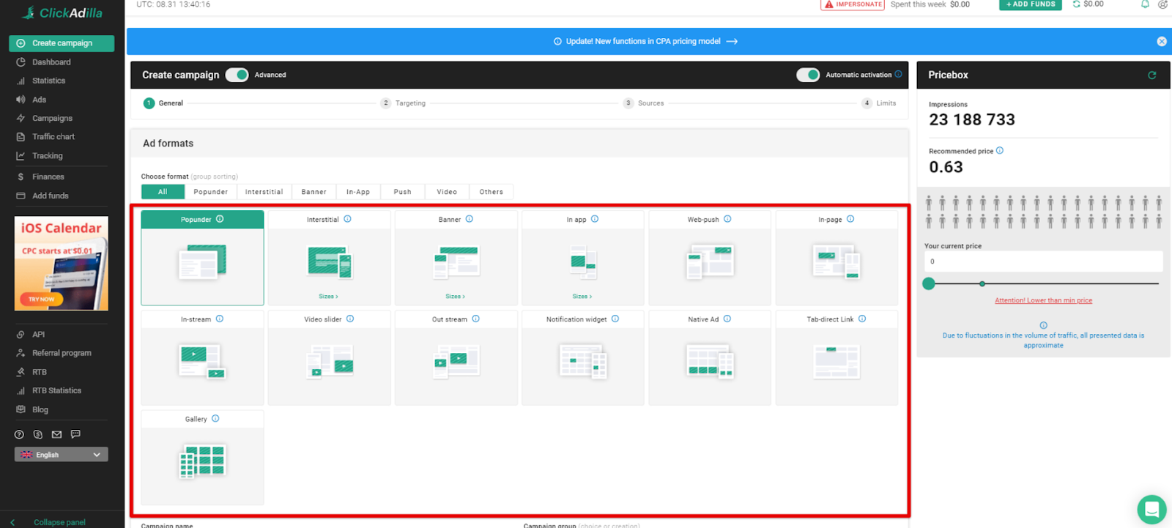The image size is (1172, 528).
Task: Open Statistics in the sidebar
Action: [48, 81]
